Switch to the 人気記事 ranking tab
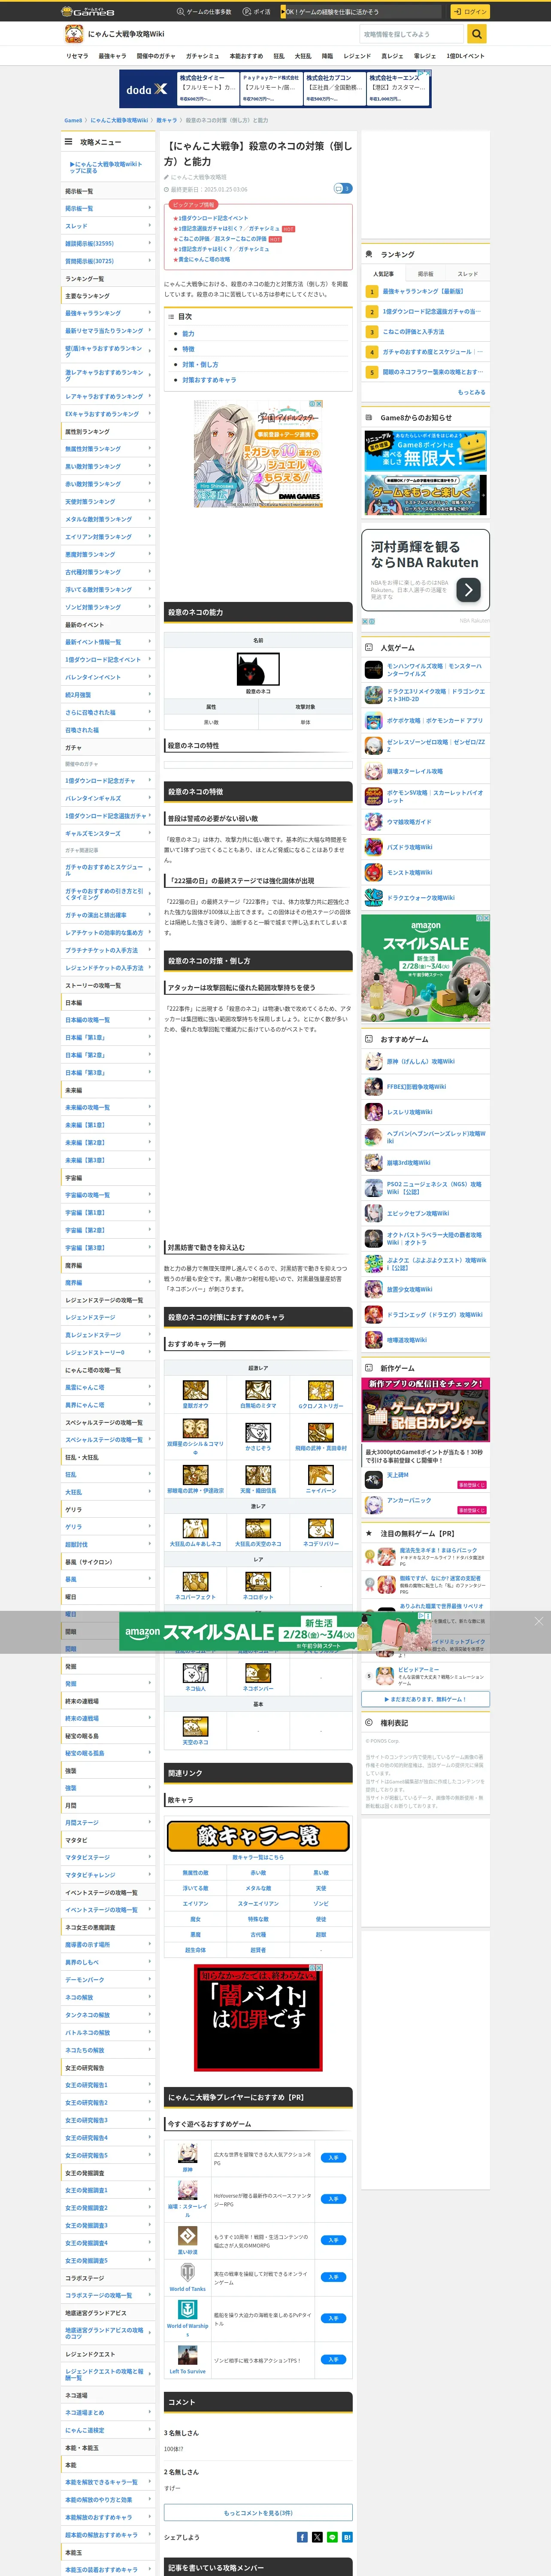 coord(383,273)
